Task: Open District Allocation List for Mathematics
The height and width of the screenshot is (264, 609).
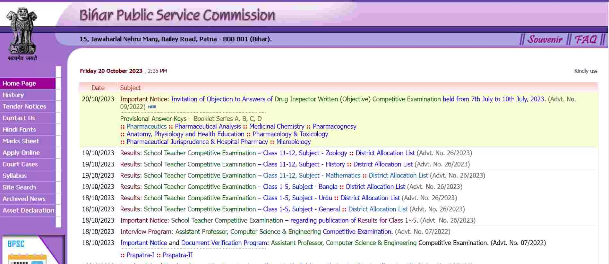Action: pos(398,175)
